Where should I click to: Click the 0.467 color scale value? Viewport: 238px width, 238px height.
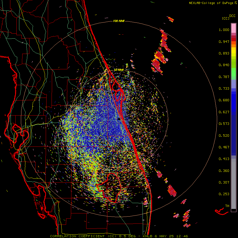coord(224,147)
